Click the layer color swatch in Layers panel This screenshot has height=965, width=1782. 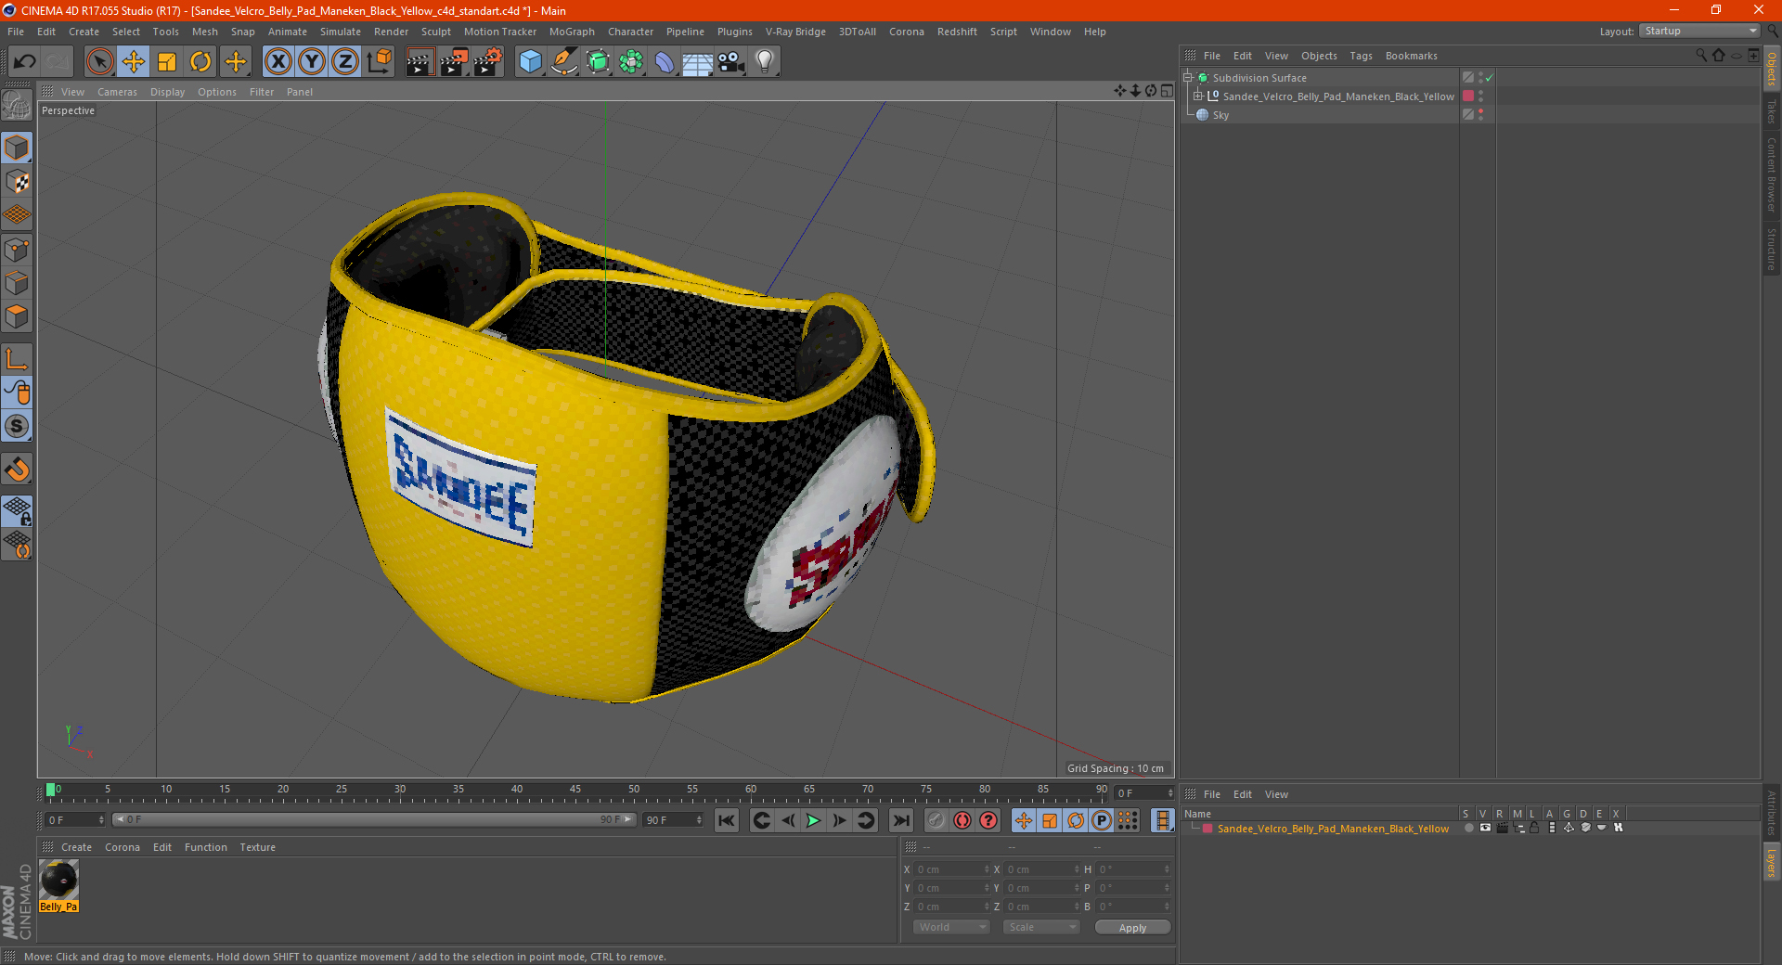click(1207, 829)
